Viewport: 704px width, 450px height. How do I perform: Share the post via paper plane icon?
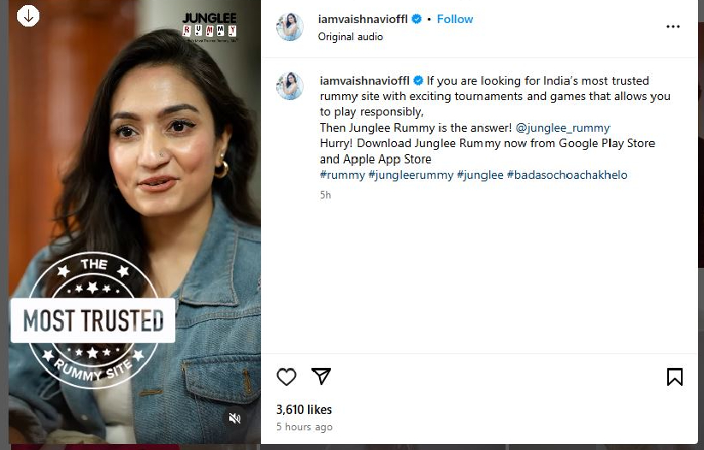point(321,376)
